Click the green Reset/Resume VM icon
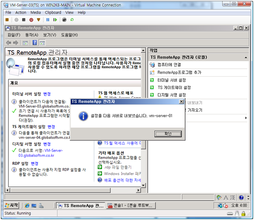Screen dimensions: 254x220 55,20
